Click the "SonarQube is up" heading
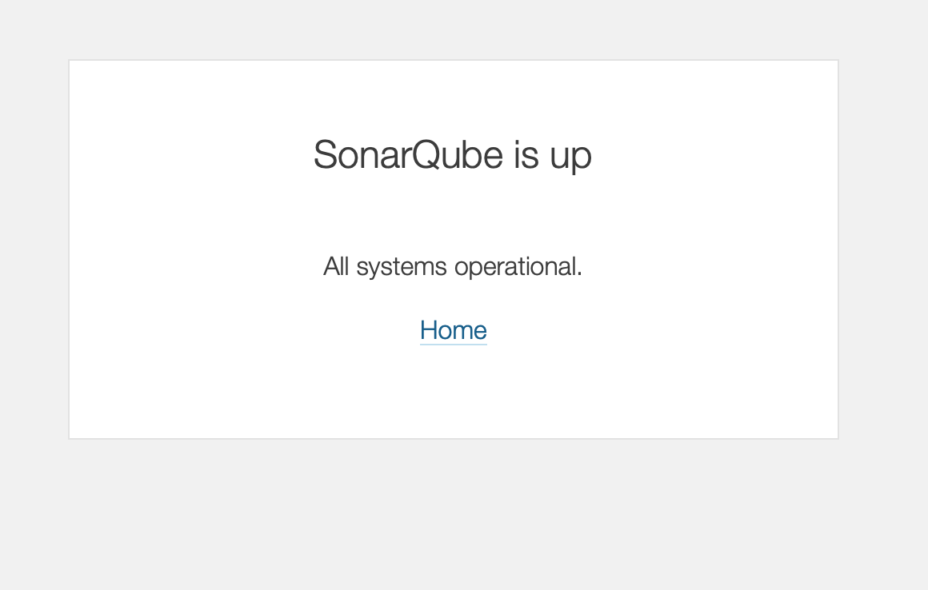This screenshot has width=928, height=590. click(x=452, y=155)
